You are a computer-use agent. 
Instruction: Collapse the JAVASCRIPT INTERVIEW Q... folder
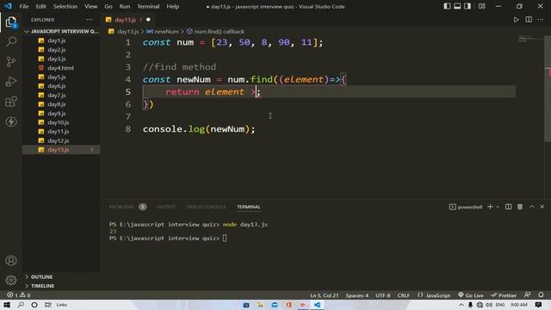point(62,31)
